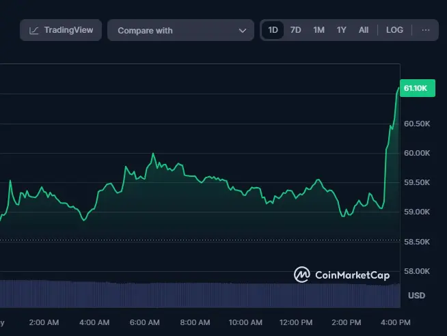Click the USD currency label
This screenshot has height=336, width=447.
pos(416,295)
